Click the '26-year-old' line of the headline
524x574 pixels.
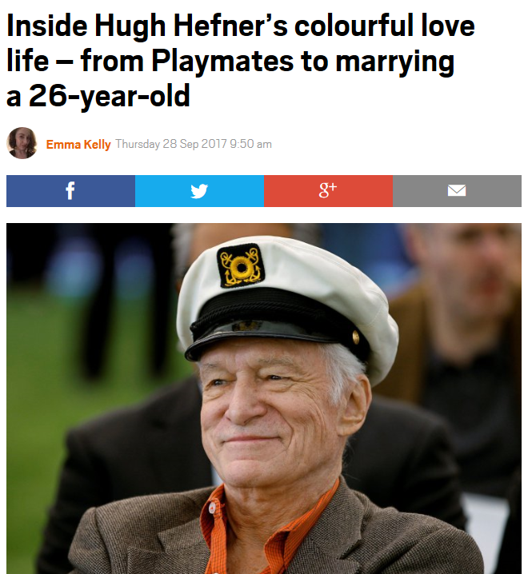98,96
